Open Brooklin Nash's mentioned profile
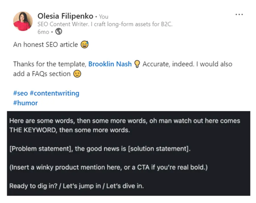256x203 pixels. click(110, 64)
